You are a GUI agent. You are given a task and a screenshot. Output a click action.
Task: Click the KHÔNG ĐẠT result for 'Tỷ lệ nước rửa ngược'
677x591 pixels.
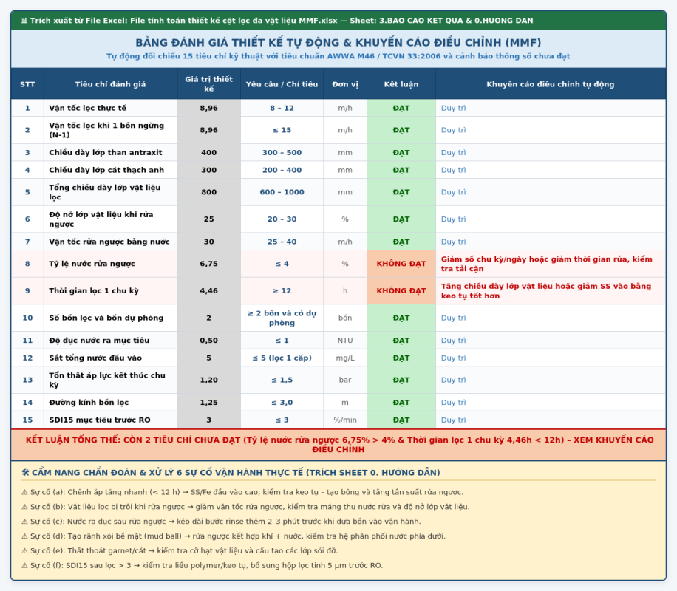[x=401, y=264]
